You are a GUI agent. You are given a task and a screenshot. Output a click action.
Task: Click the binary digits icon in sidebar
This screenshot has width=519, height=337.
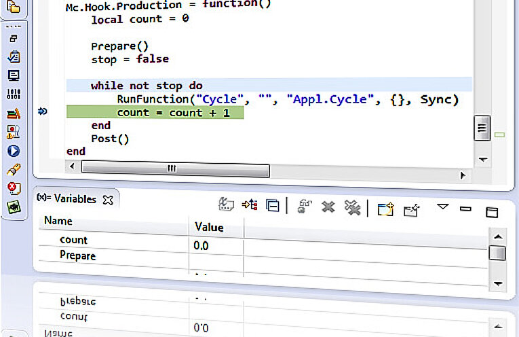click(x=13, y=94)
